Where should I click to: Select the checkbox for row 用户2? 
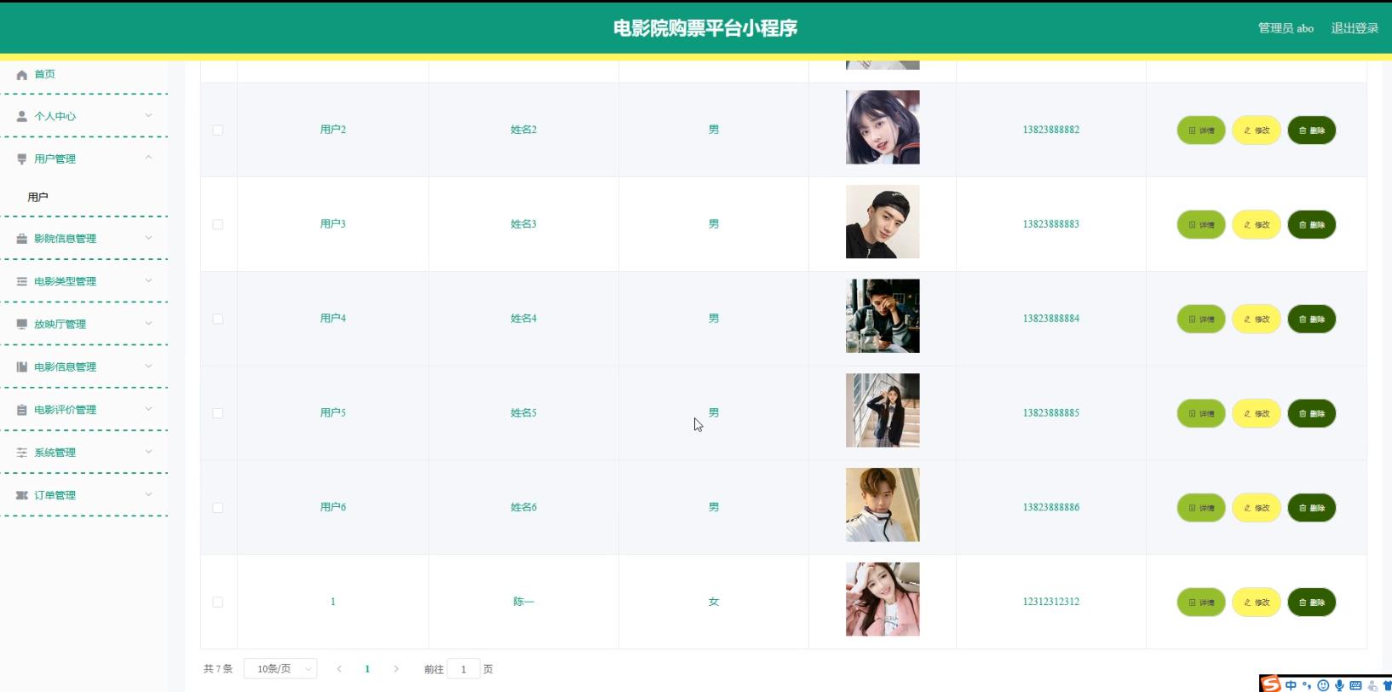click(x=218, y=130)
